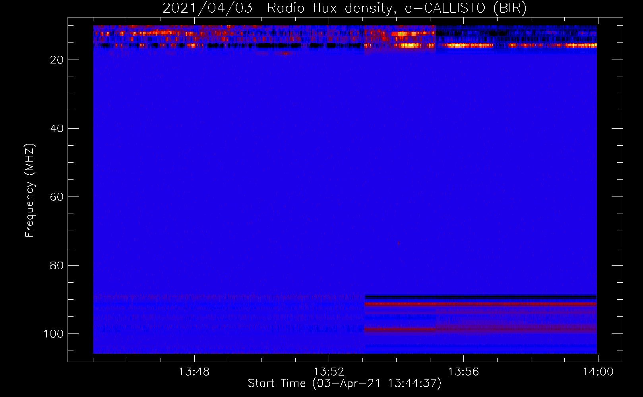Click the 13:48 time tick label
This screenshot has height=397, width=643.
(x=194, y=372)
